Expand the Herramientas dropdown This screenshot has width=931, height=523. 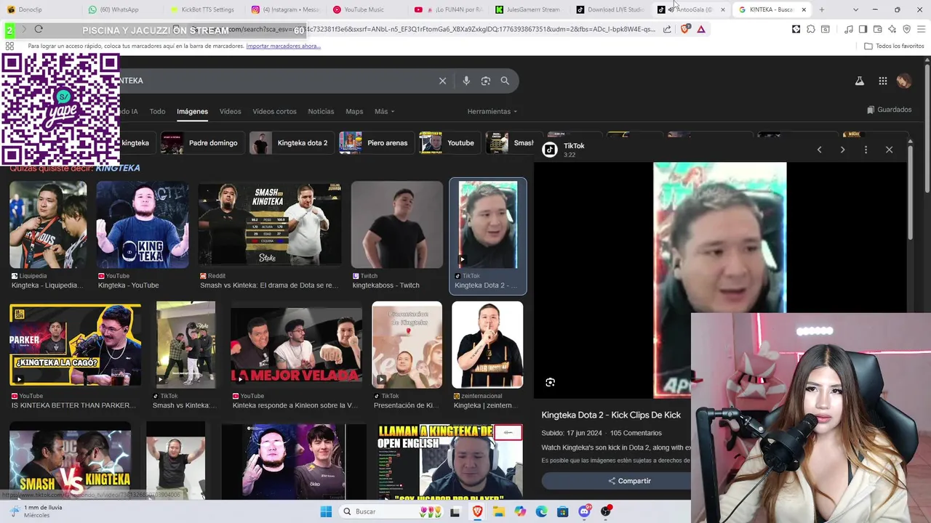[492, 112]
